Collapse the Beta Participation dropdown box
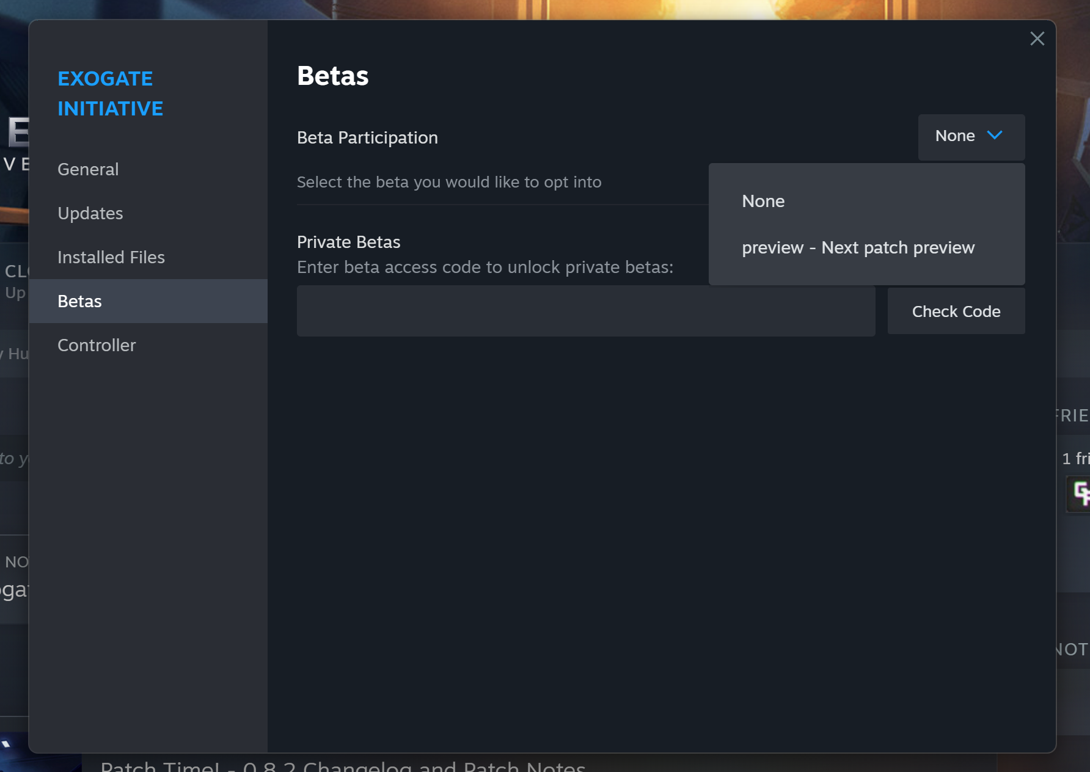The width and height of the screenshot is (1090, 772). pos(970,137)
